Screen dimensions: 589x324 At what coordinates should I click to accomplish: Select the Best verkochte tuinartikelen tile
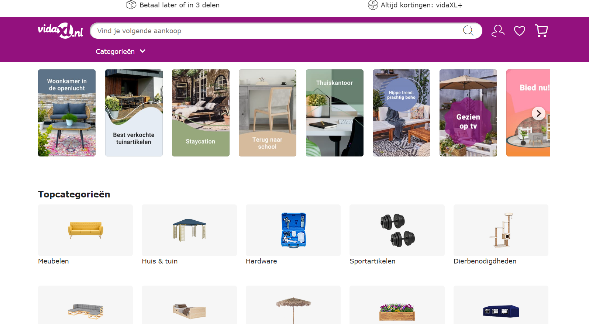pos(134,113)
